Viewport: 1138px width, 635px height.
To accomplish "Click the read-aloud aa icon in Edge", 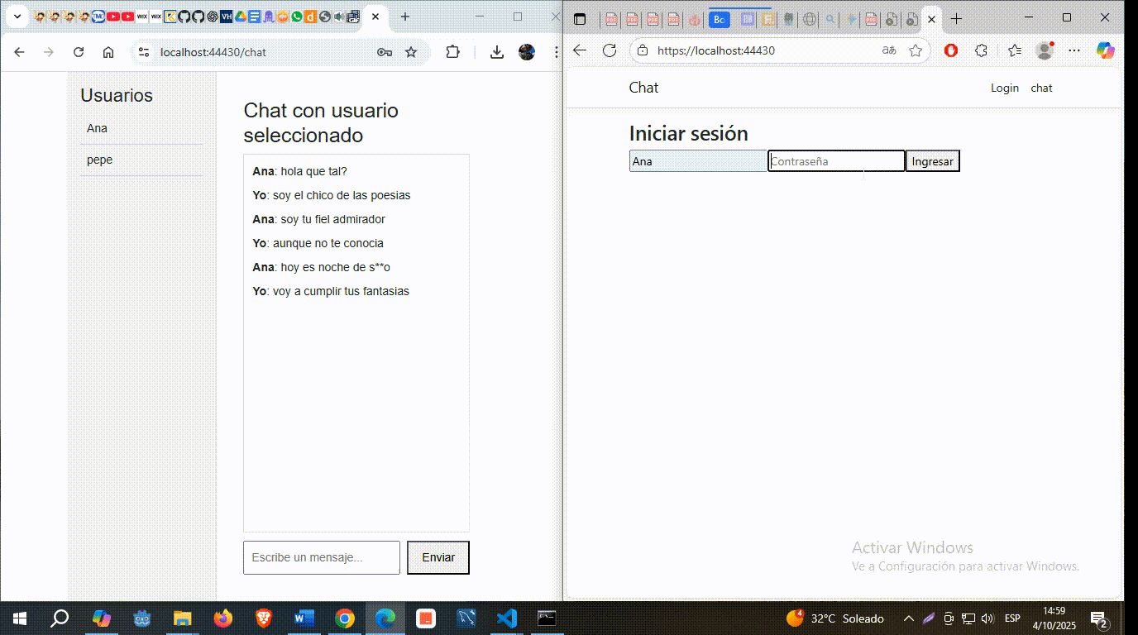I will pos(889,50).
